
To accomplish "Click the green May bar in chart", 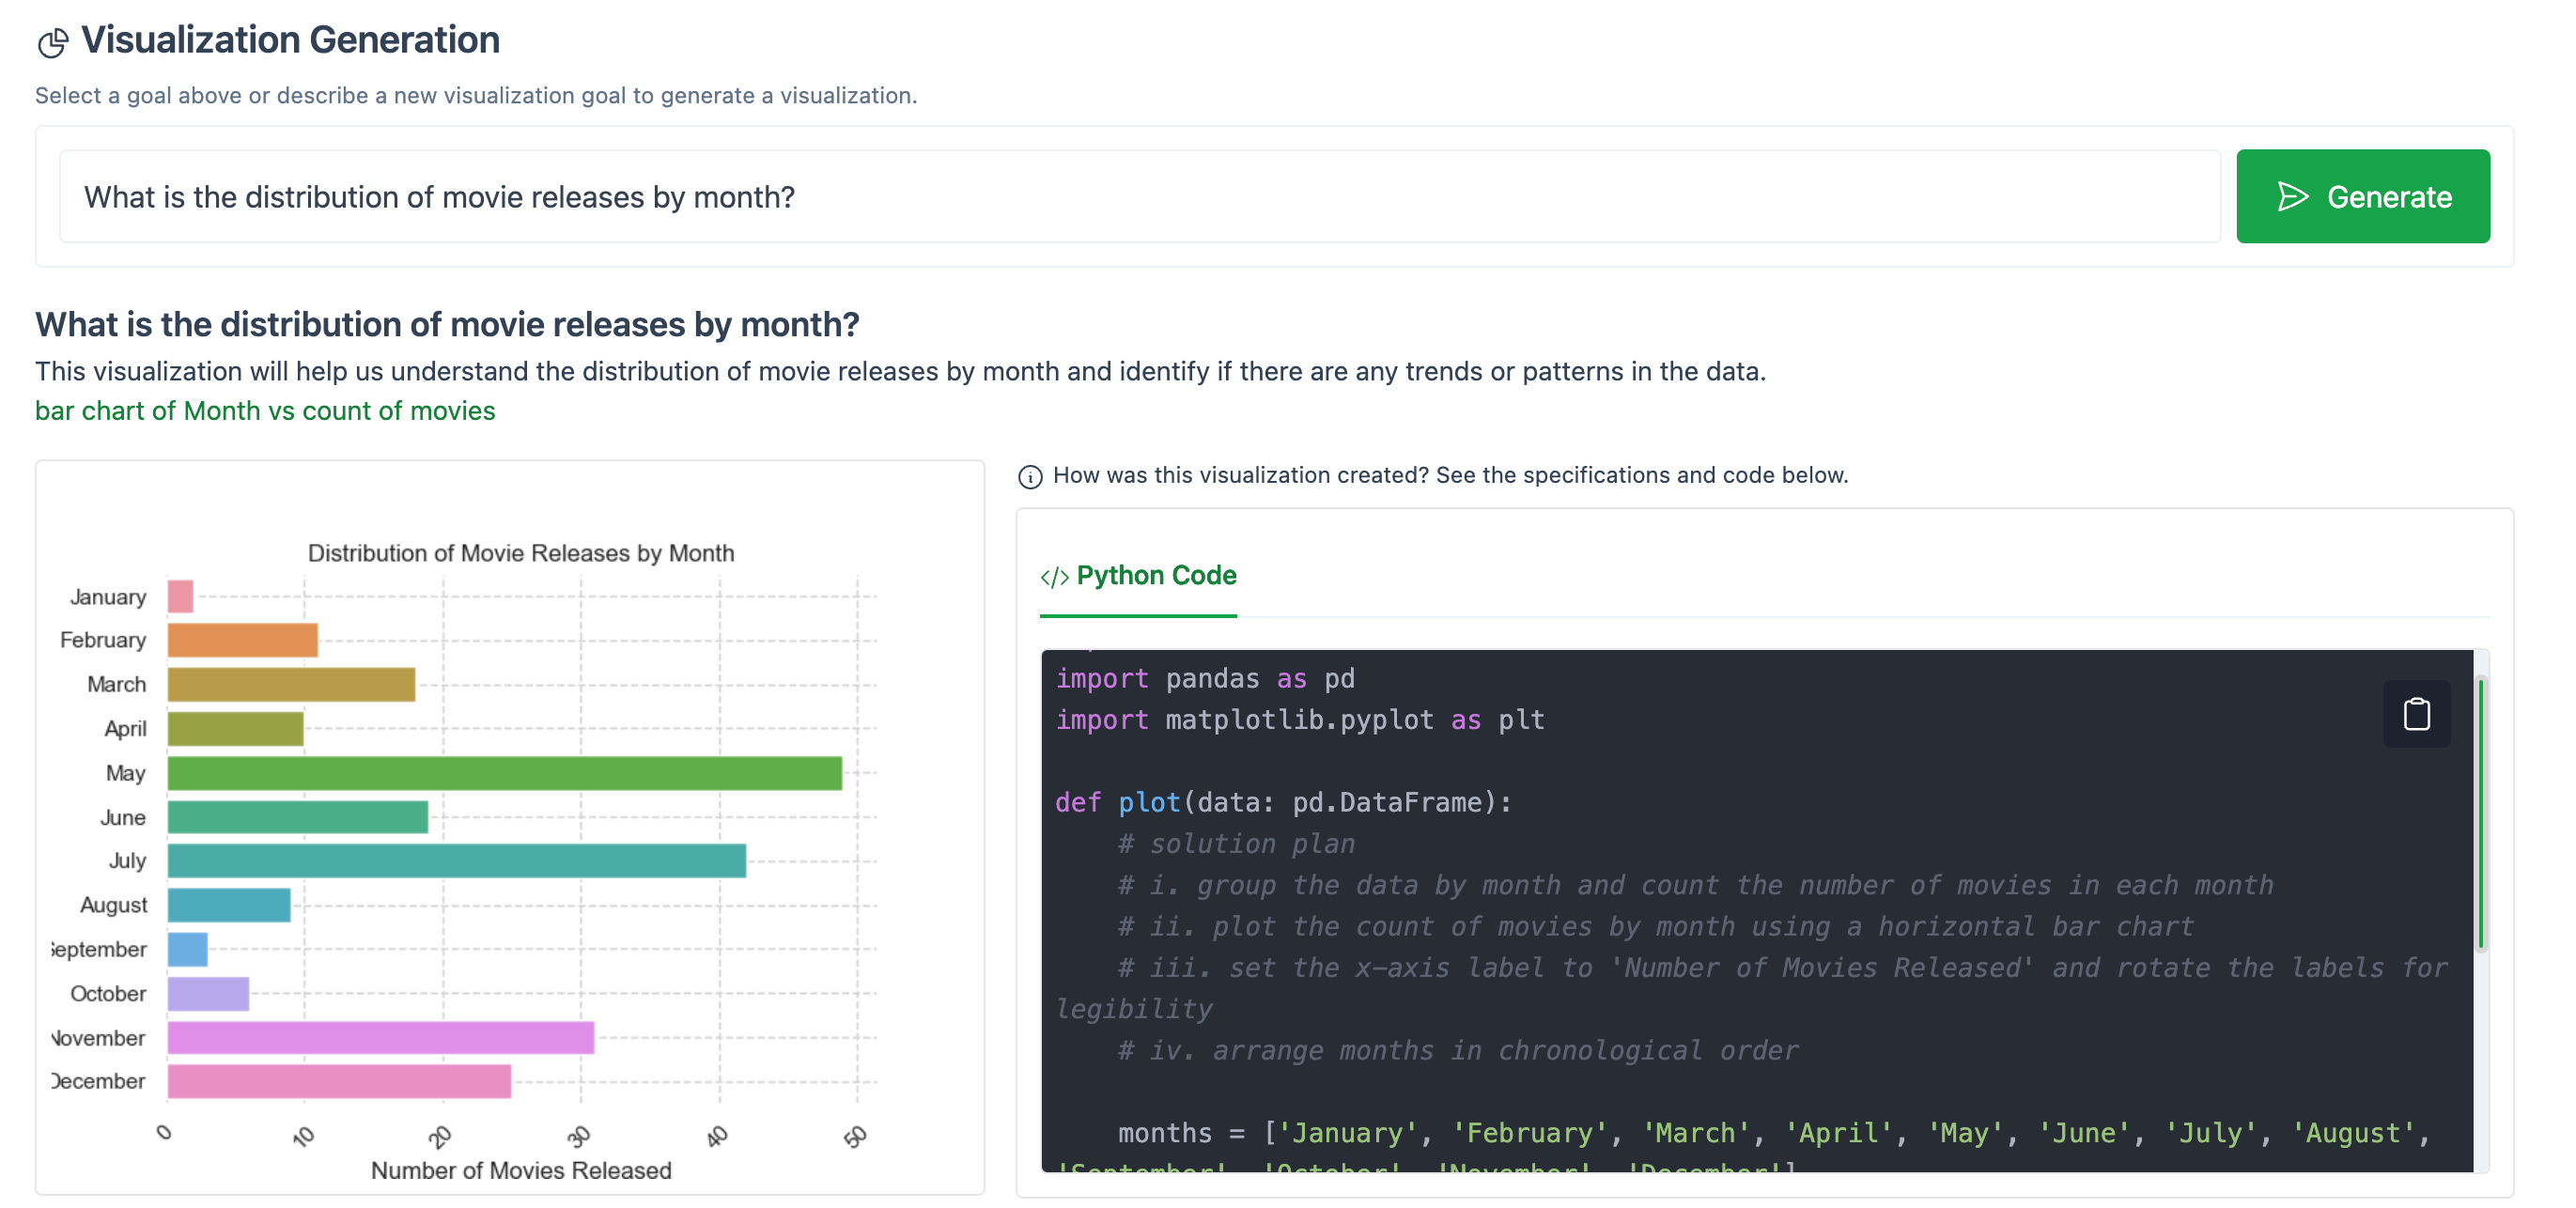I will click(504, 773).
